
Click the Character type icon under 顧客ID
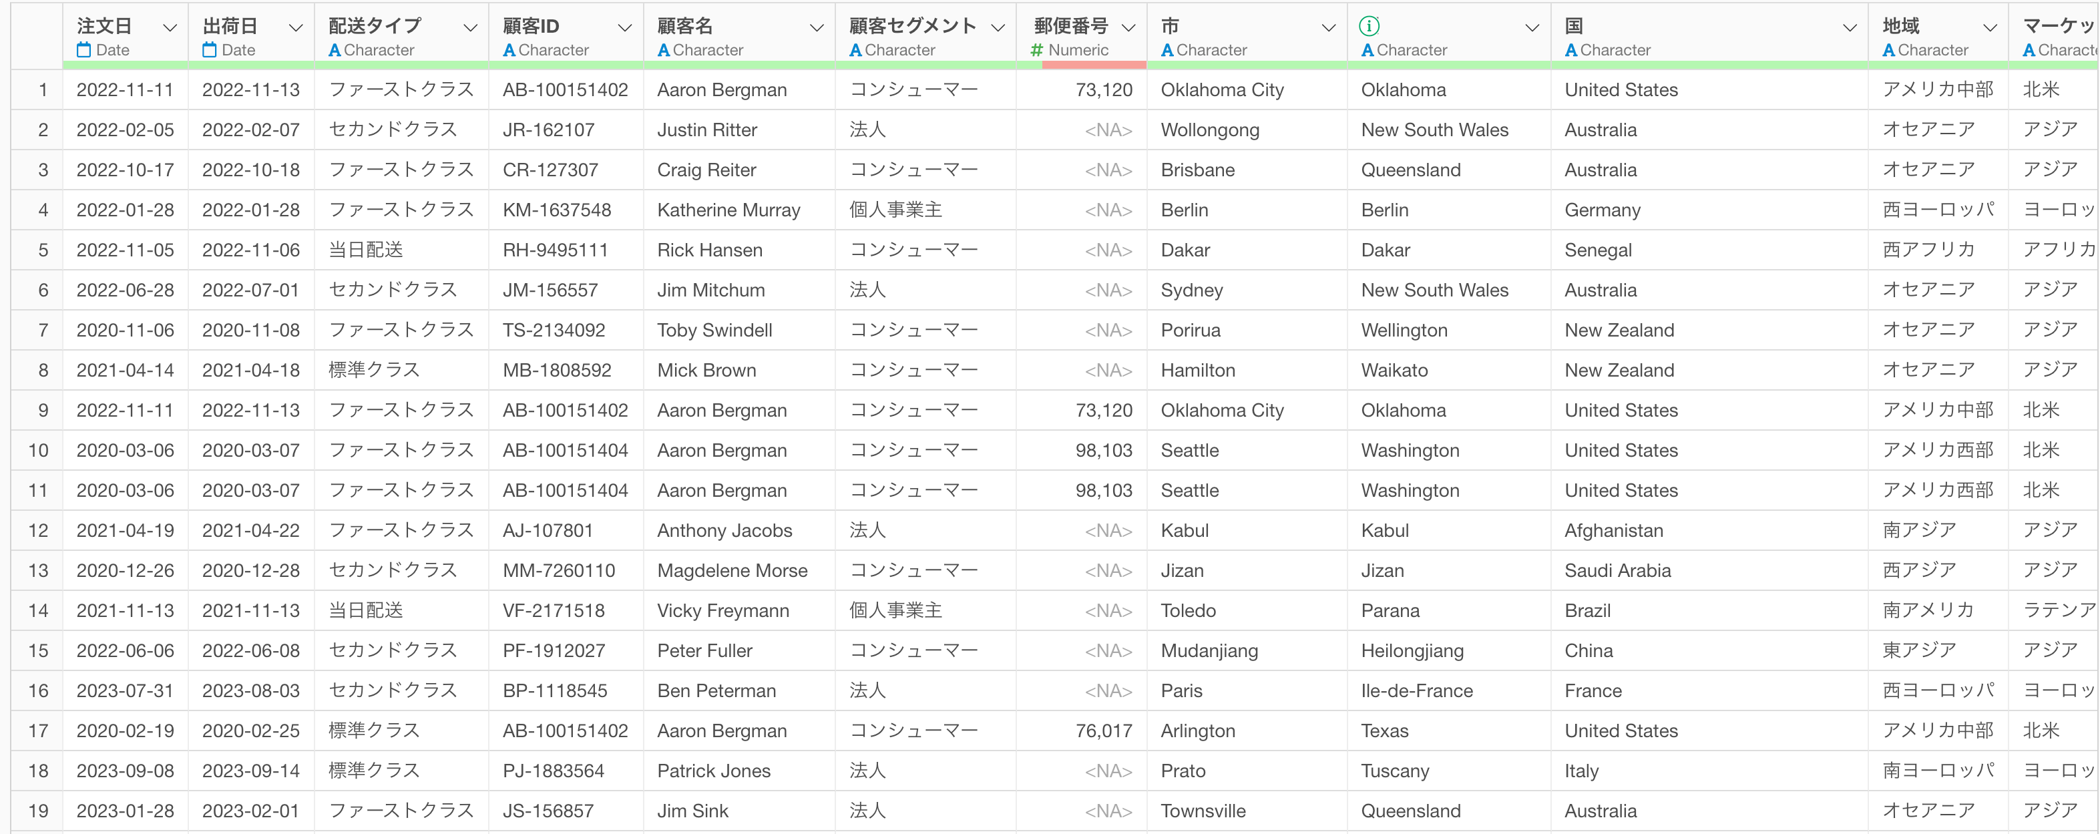[509, 51]
